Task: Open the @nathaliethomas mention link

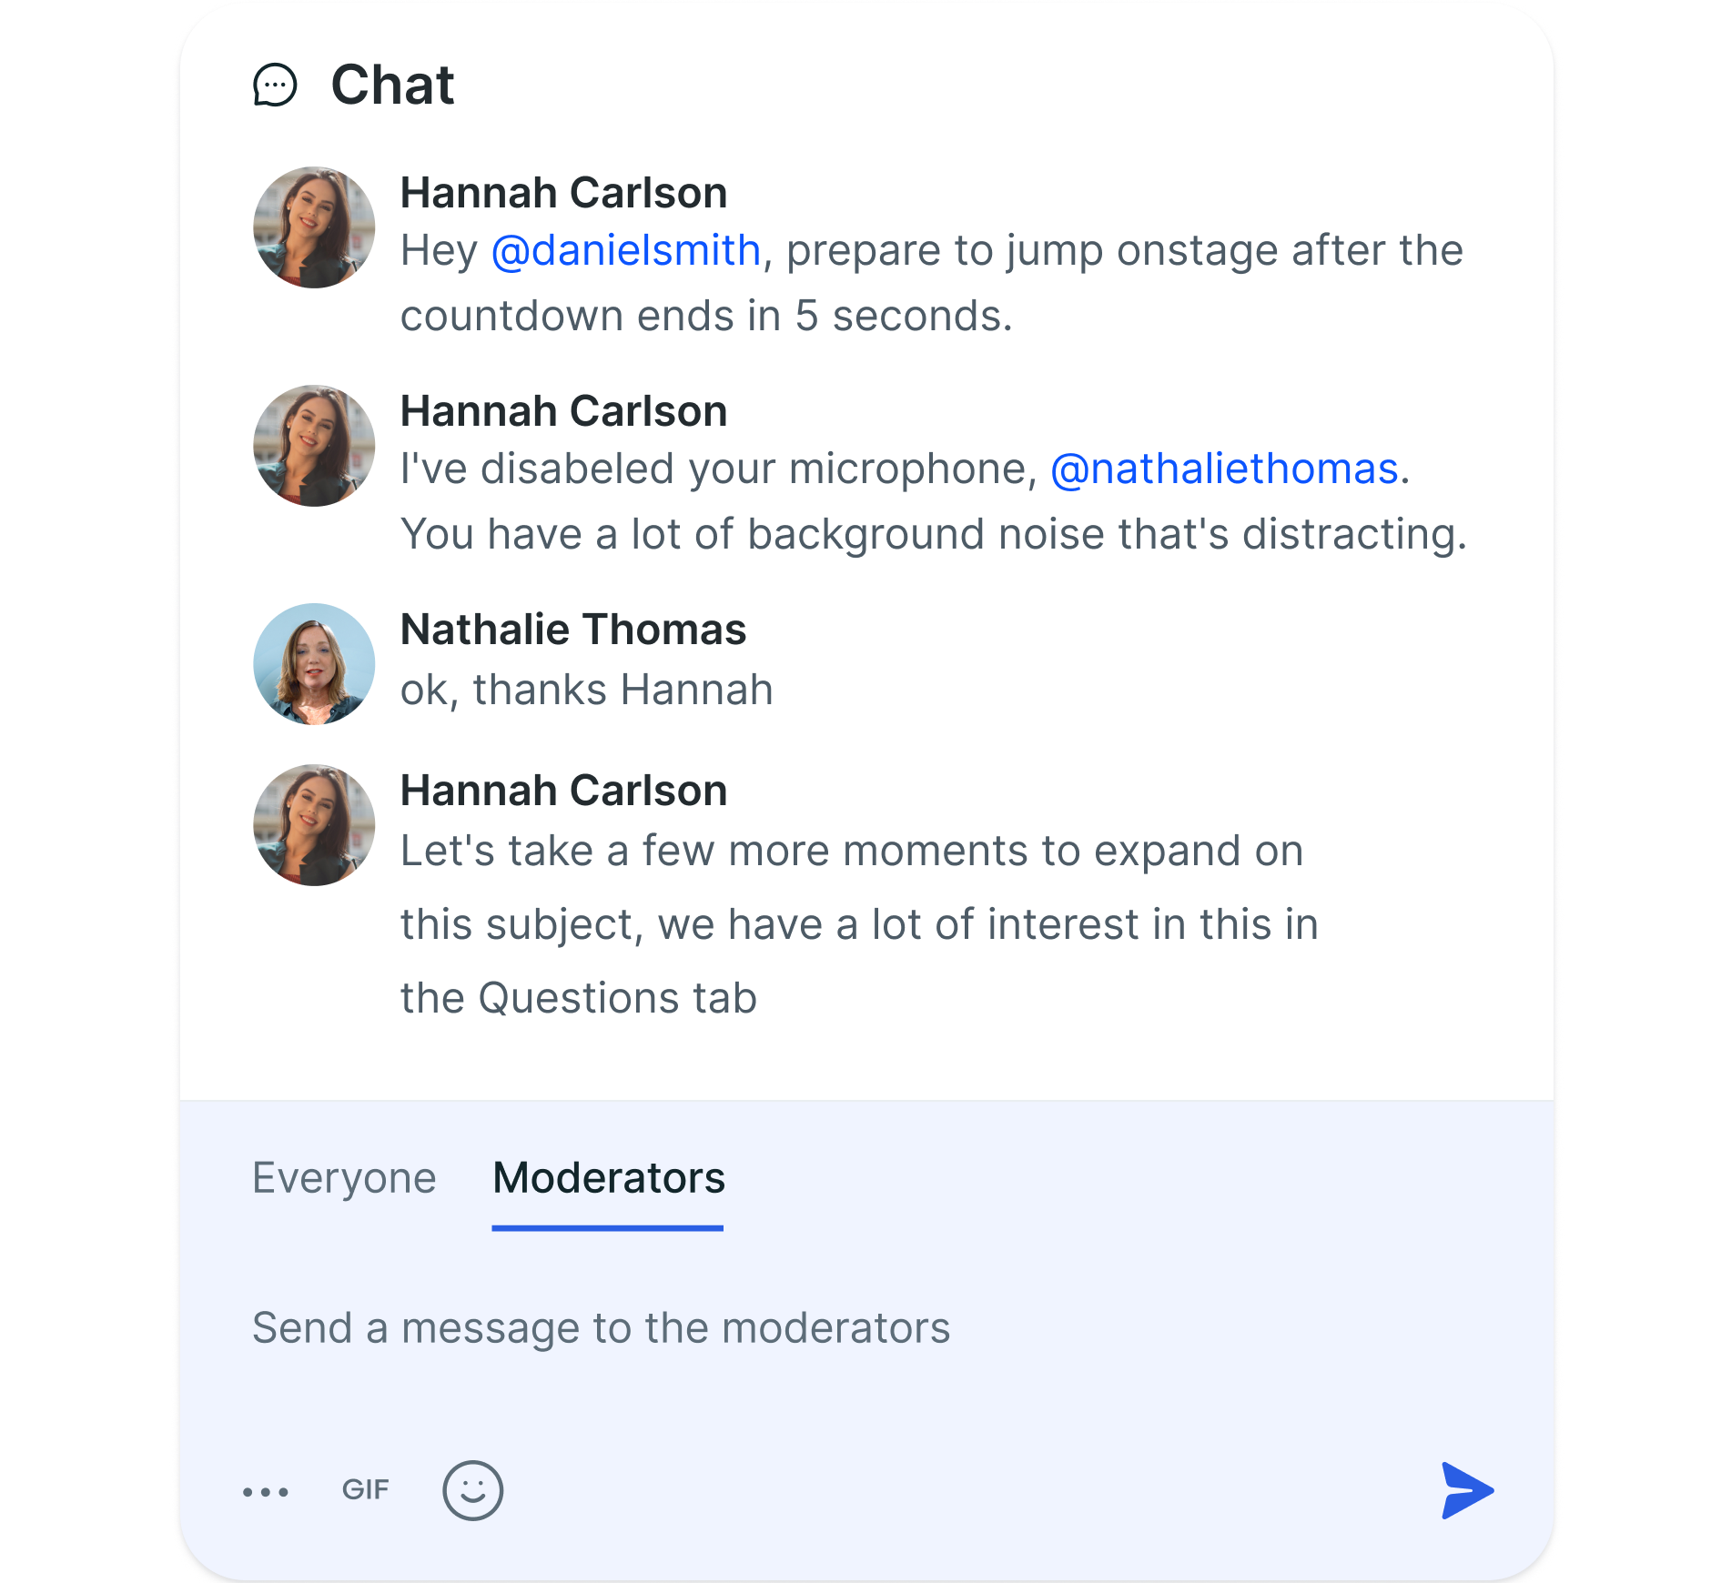Action: [1224, 469]
